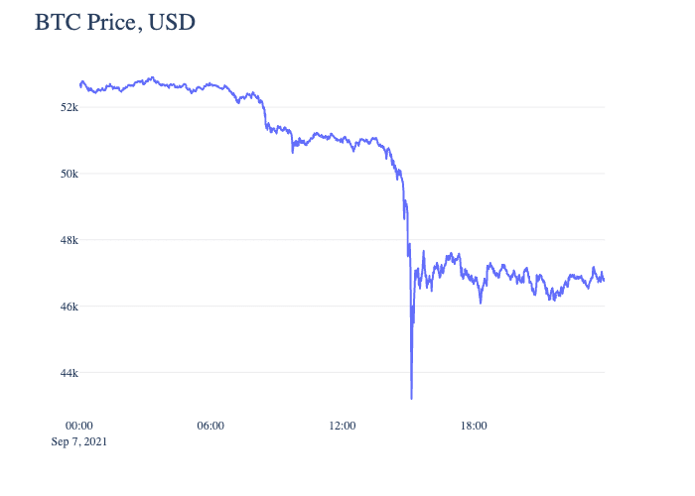Click the BTC Price, USD chart title

click(115, 22)
